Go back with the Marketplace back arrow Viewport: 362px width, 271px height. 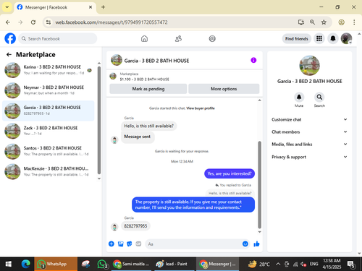pyautogui.click(x=9, y=55)
